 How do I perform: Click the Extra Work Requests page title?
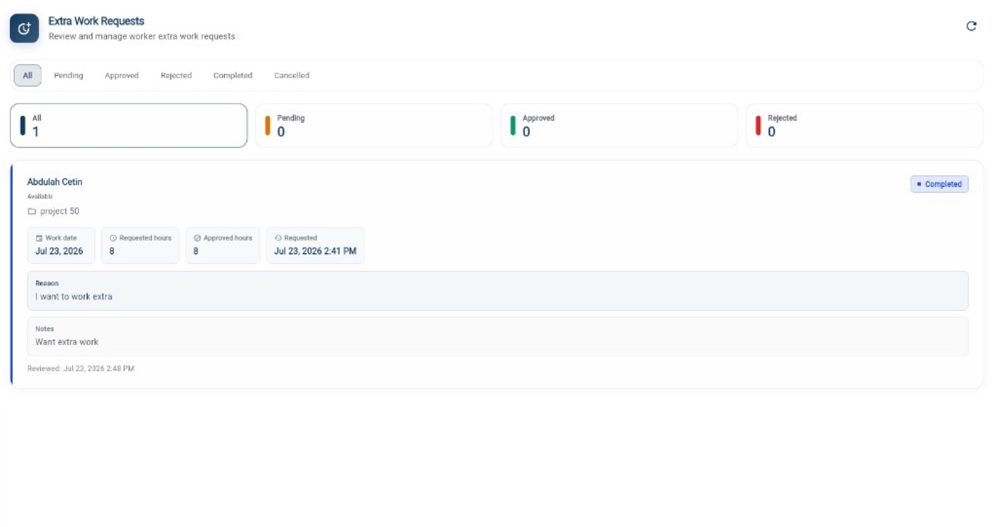[97, 21]
